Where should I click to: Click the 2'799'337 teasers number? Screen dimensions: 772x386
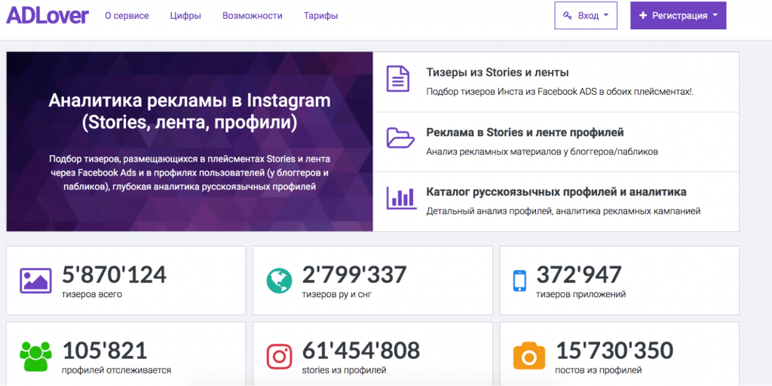pyautogui.click(x=354, y=275)
